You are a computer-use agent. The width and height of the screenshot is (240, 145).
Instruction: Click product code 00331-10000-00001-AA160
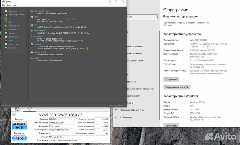[x=202, y=61]
